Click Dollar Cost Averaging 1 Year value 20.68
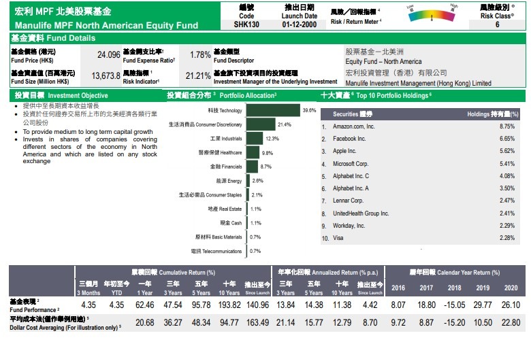 (144, 323)
